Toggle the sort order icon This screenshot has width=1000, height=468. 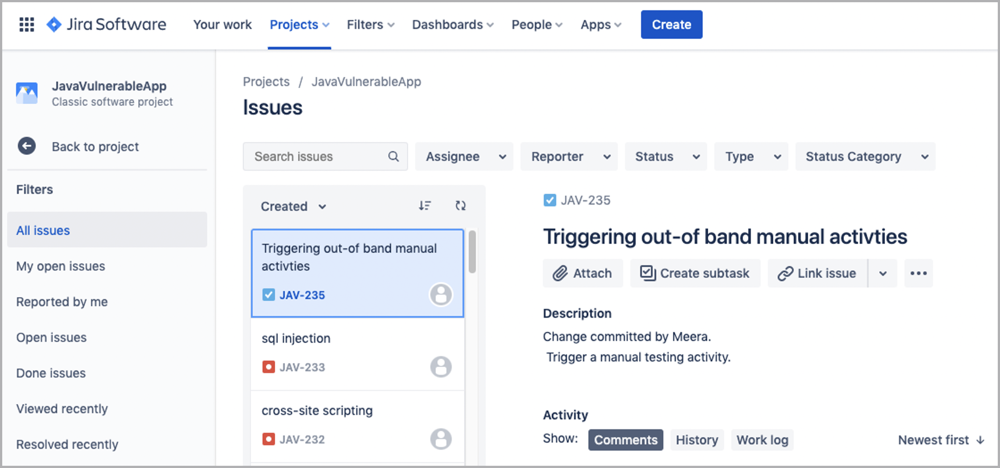[x=425, y=205]
